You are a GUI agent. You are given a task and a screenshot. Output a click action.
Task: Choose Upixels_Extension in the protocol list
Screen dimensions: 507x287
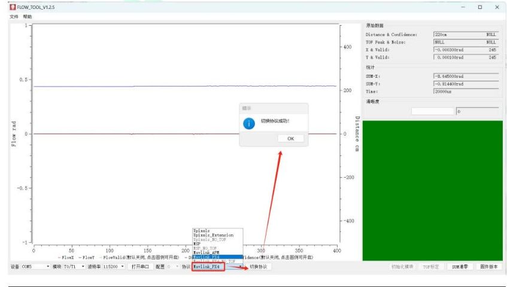218,235
